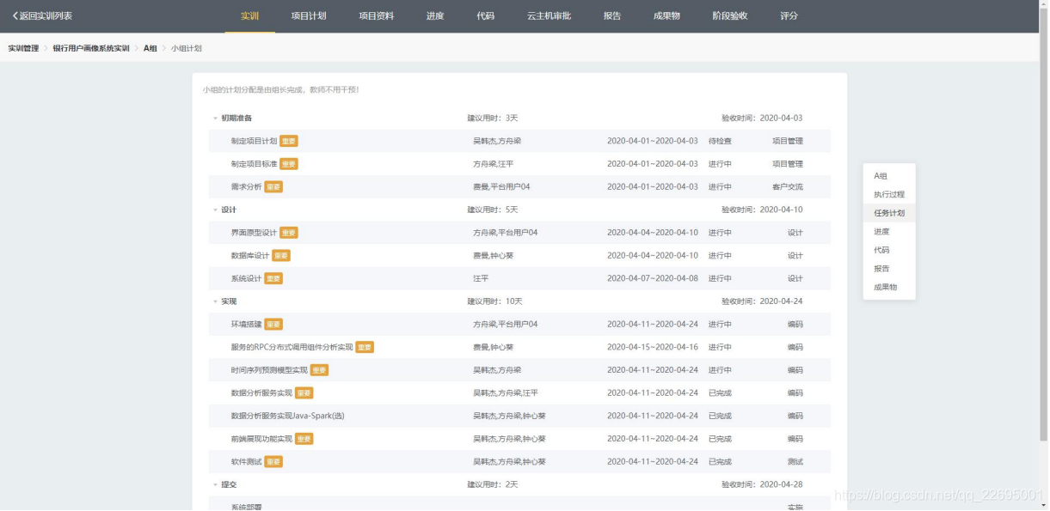The image size is (1050, 511).
Task: Open 银行用户画像系统实训 breadcrumb link
Action: [x=91, y=48]
